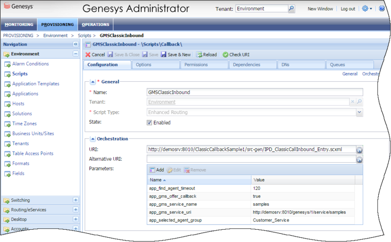Viewport: 391px width, 242px height.
Task: Click the Value column header
Action: click(x=303, y=180)
